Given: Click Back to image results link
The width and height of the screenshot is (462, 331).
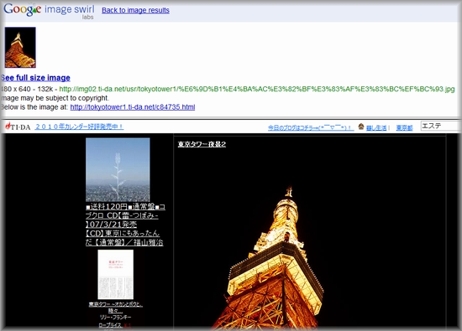Looking at the screenshot, I should [x=135, y=10].
